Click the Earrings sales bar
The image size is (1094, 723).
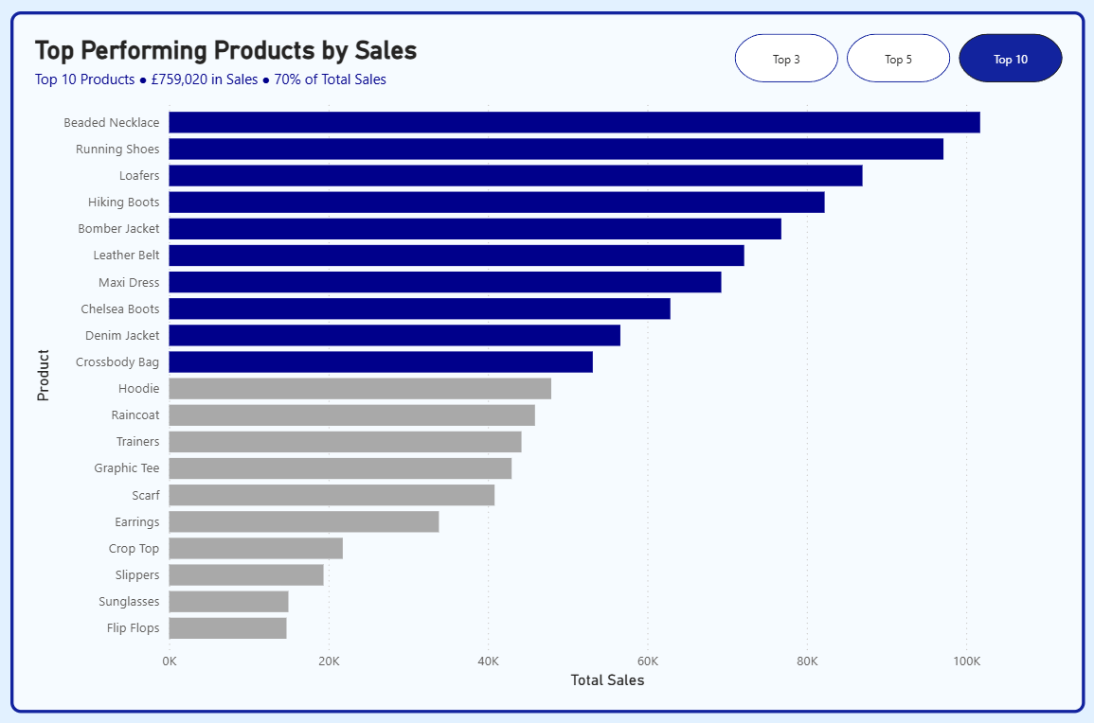(x=304, y=521)
